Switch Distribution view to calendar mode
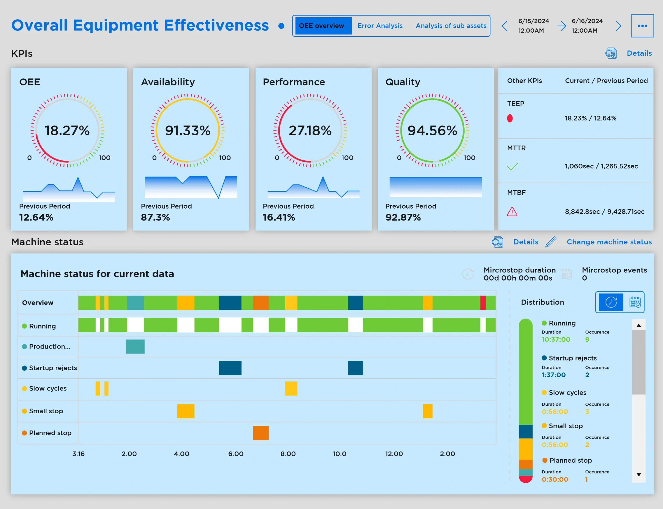Viewport: 663px width, 509px height. tap(635, 302)
